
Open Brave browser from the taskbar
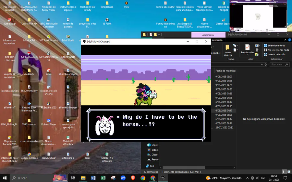133,178
